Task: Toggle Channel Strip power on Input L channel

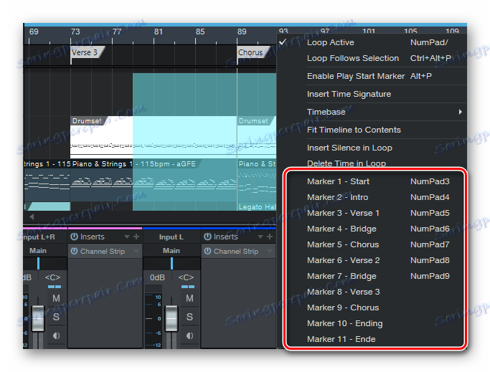Action: [x=207, y=251]
